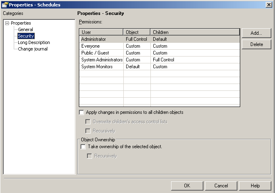Toggle Overwrite children's access control lists

pos(88,122)
